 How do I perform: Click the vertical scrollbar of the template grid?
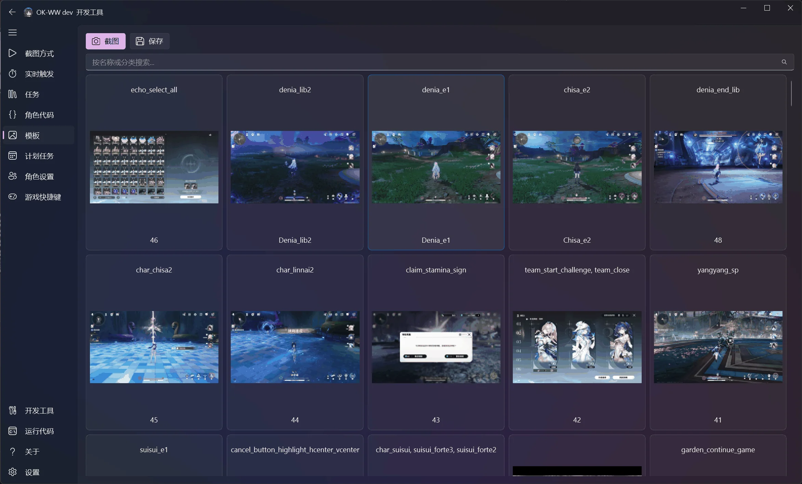coord(791,94)
